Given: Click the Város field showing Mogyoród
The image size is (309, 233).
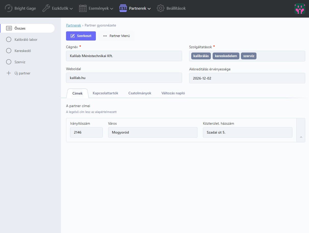Looking at the screenshot, I should 153,132.
